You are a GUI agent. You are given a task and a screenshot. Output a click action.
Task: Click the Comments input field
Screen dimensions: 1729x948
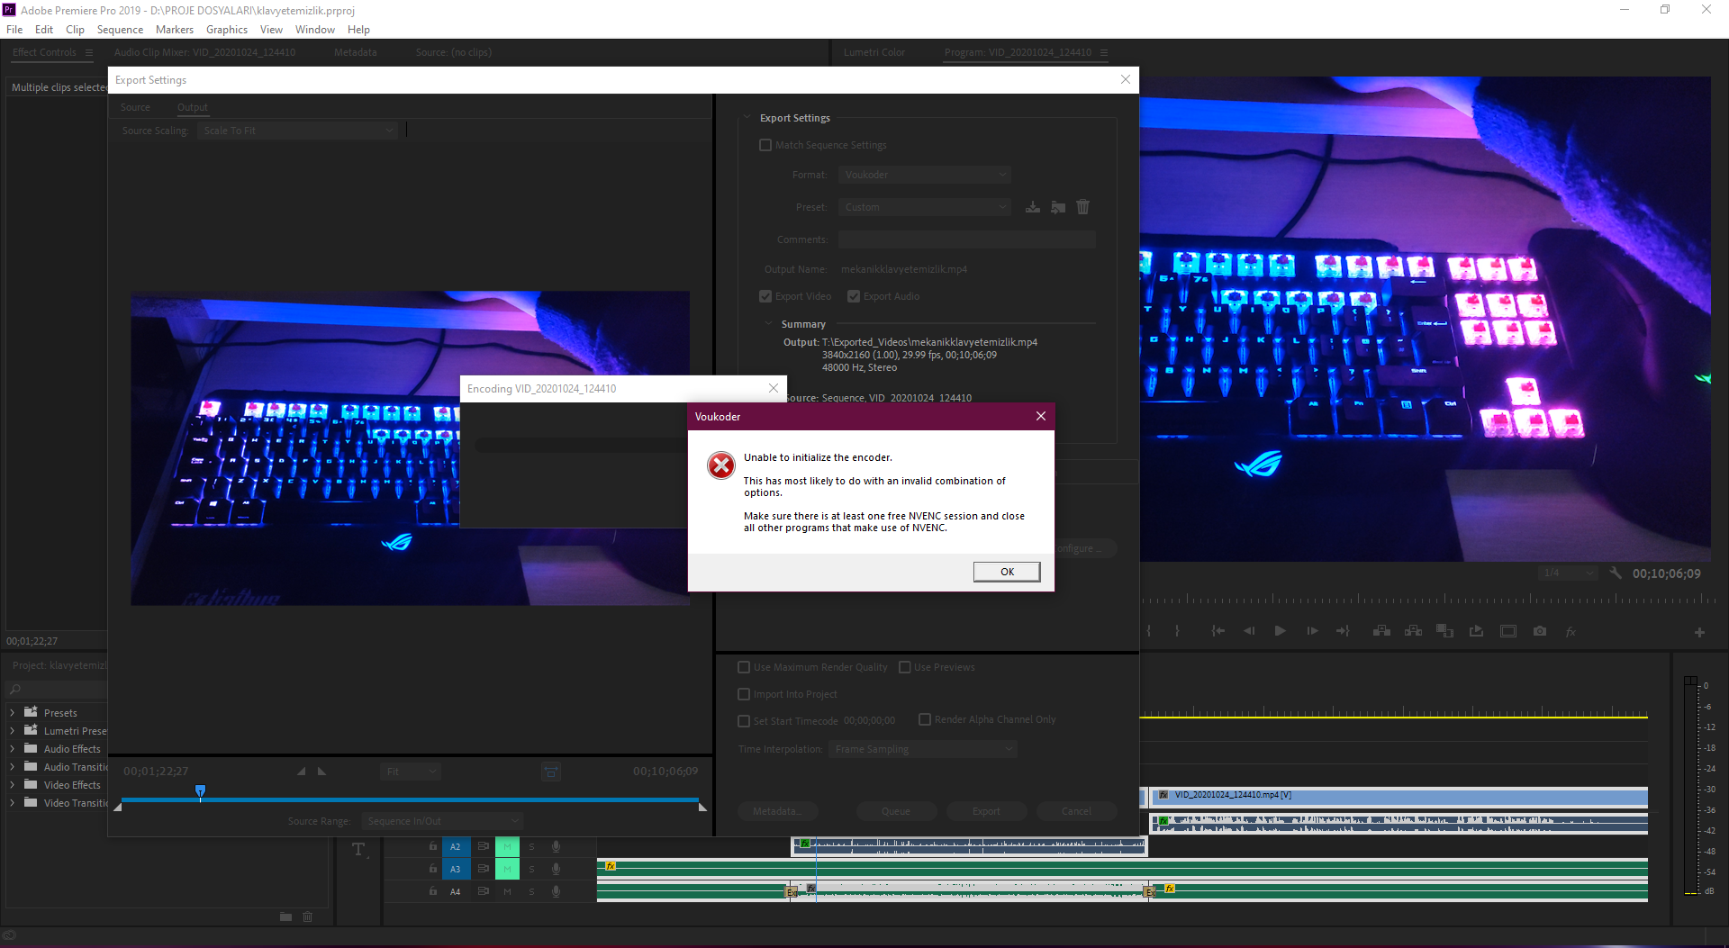pos(967,239)
